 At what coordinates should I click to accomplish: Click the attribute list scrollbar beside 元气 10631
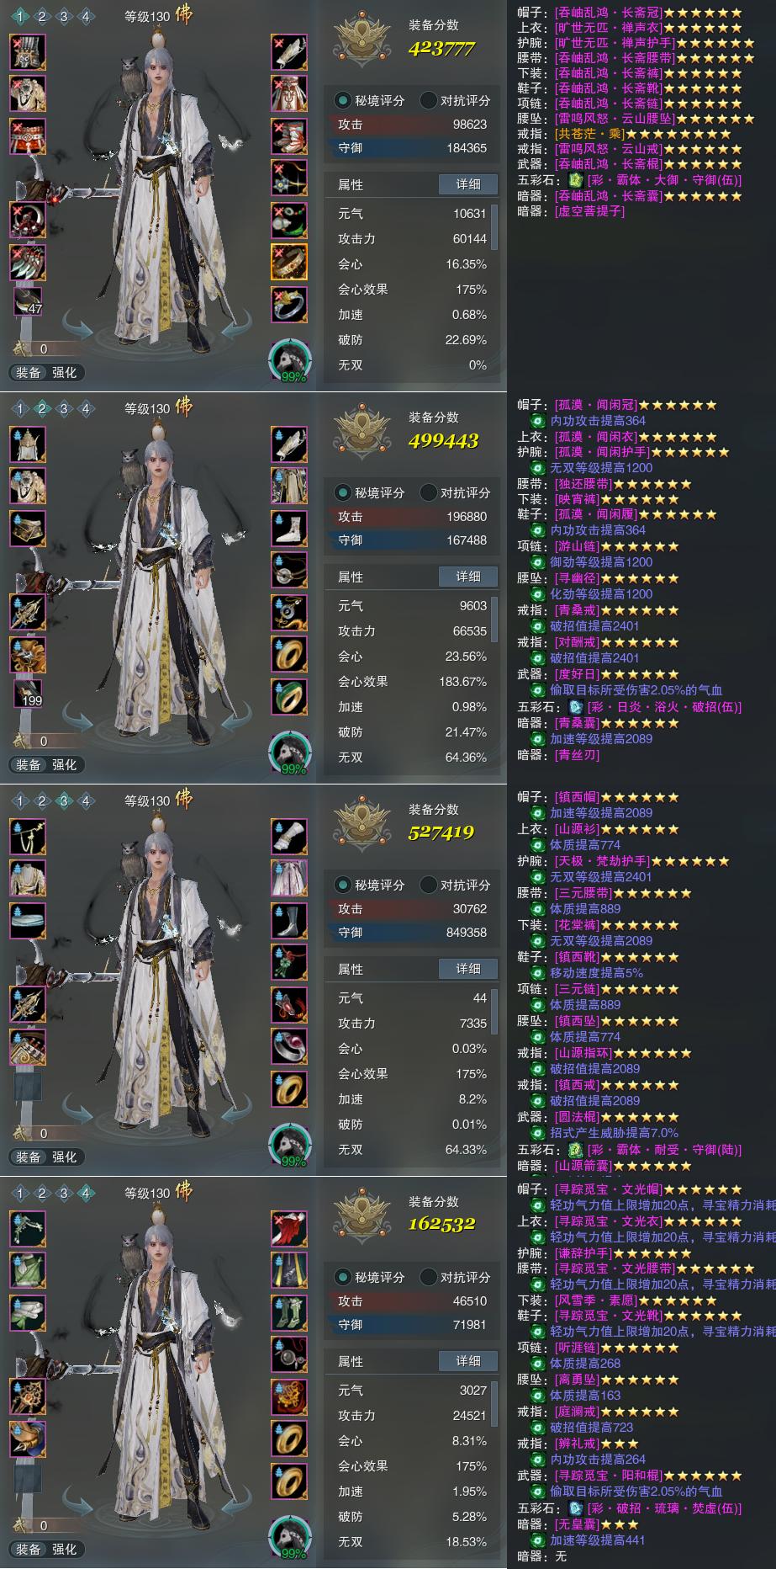[495, 227]
